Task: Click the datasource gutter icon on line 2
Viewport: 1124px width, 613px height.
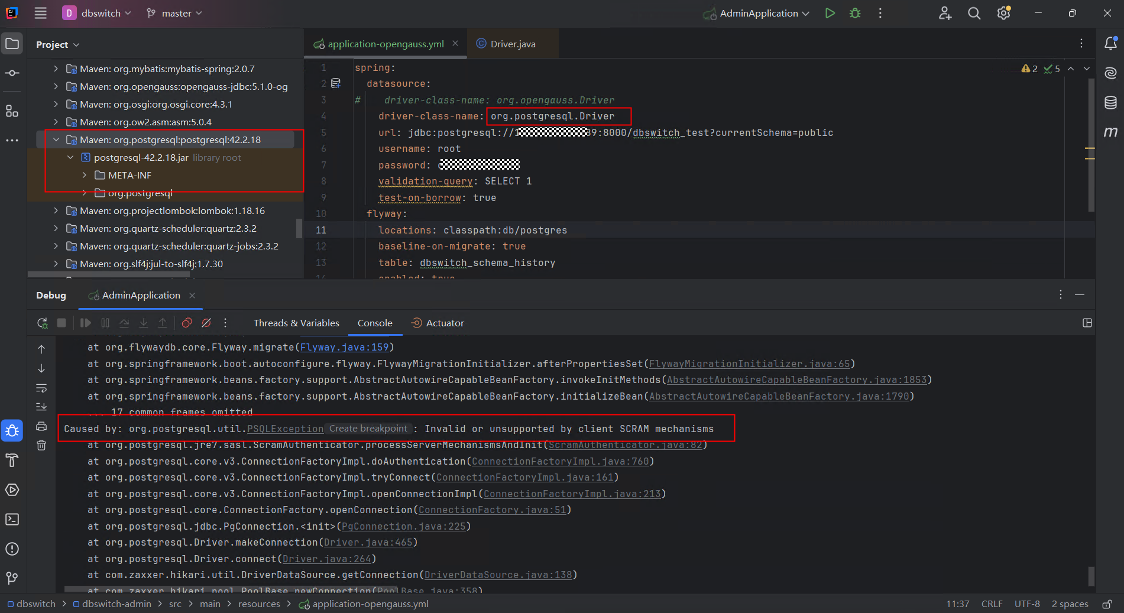Action: tap(336, 83)
